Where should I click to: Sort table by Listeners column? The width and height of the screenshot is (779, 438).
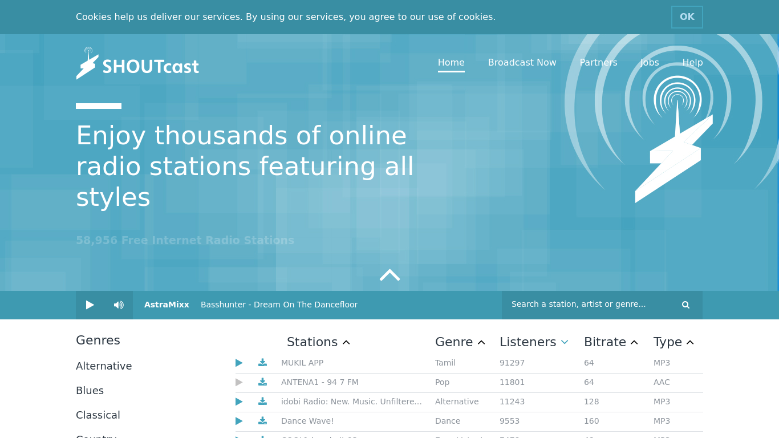click(534, 342)
